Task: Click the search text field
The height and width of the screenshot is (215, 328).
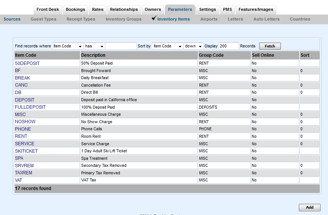Action: click(120, 46)
